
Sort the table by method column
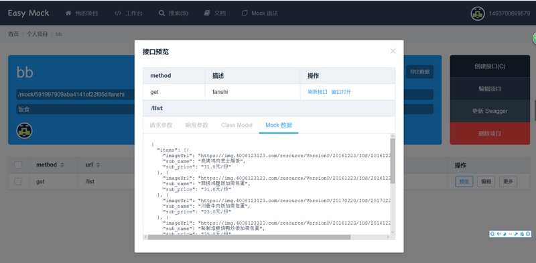62,165
